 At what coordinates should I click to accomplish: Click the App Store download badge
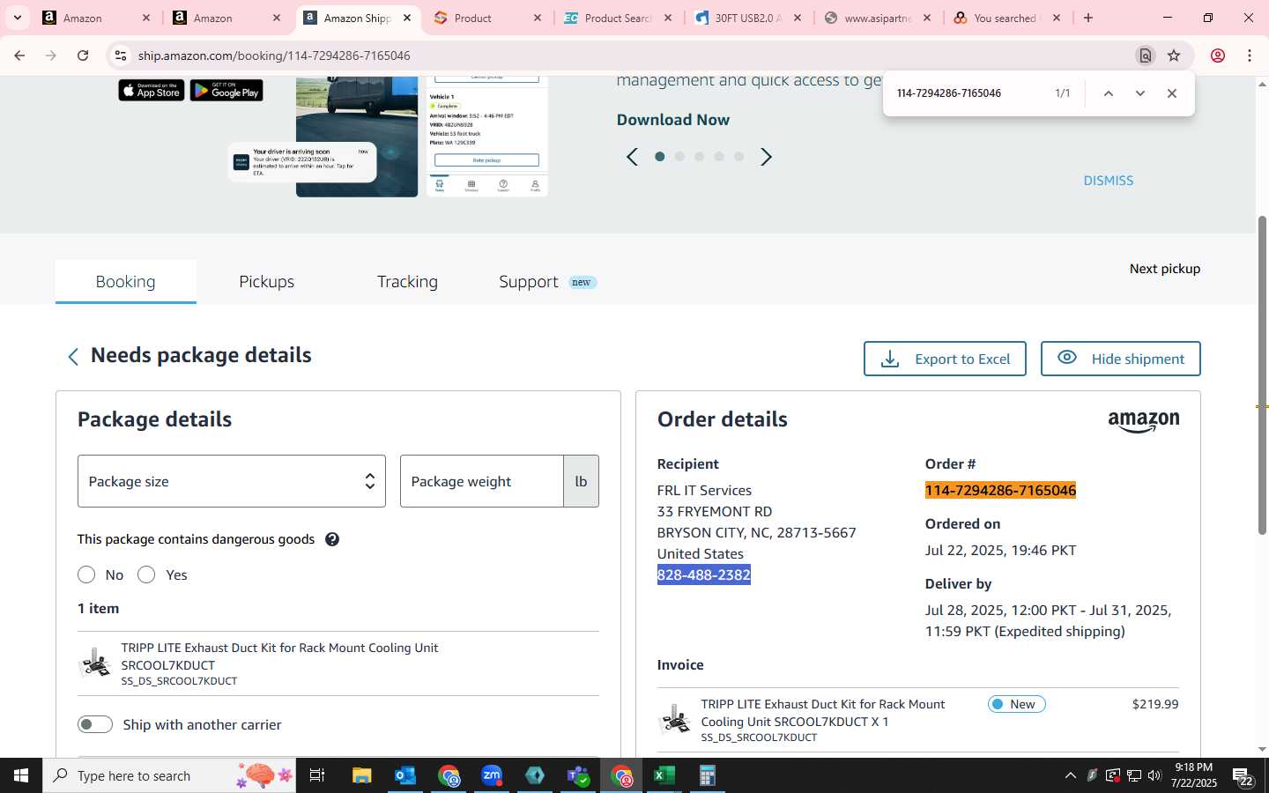152,91
